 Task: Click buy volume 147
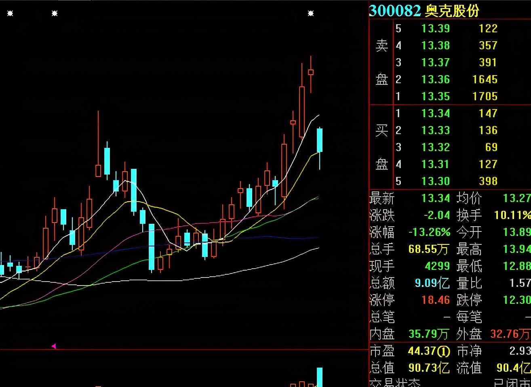pyautogui.click(x=488, y=114)
